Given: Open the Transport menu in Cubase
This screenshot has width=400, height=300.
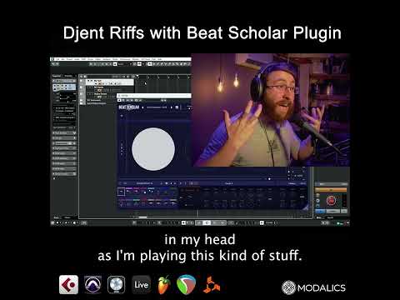Looking at the screenshot, I should click(107, 59).
